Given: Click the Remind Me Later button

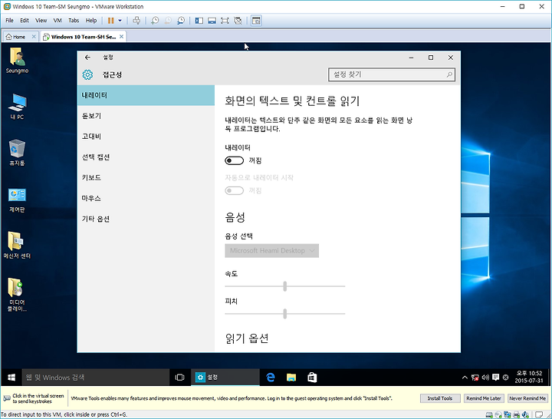Looking at the screenshot, I should 484,398.
